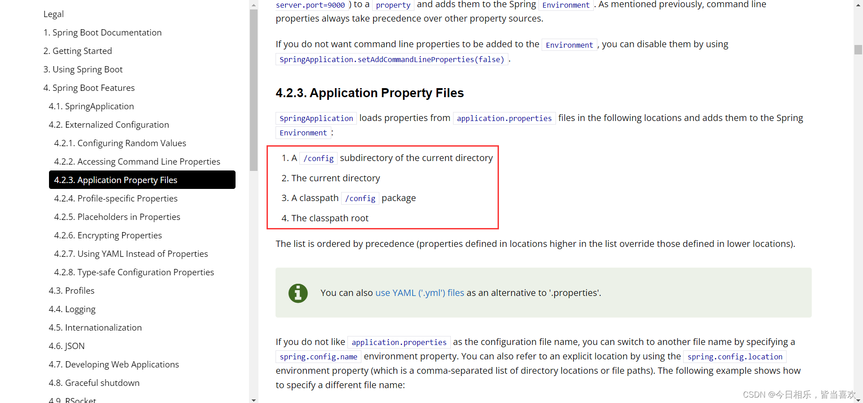Open 3. Using Spring Boot chapter
The width and height of the screenshot is (863, 403).
click(83, 69)
